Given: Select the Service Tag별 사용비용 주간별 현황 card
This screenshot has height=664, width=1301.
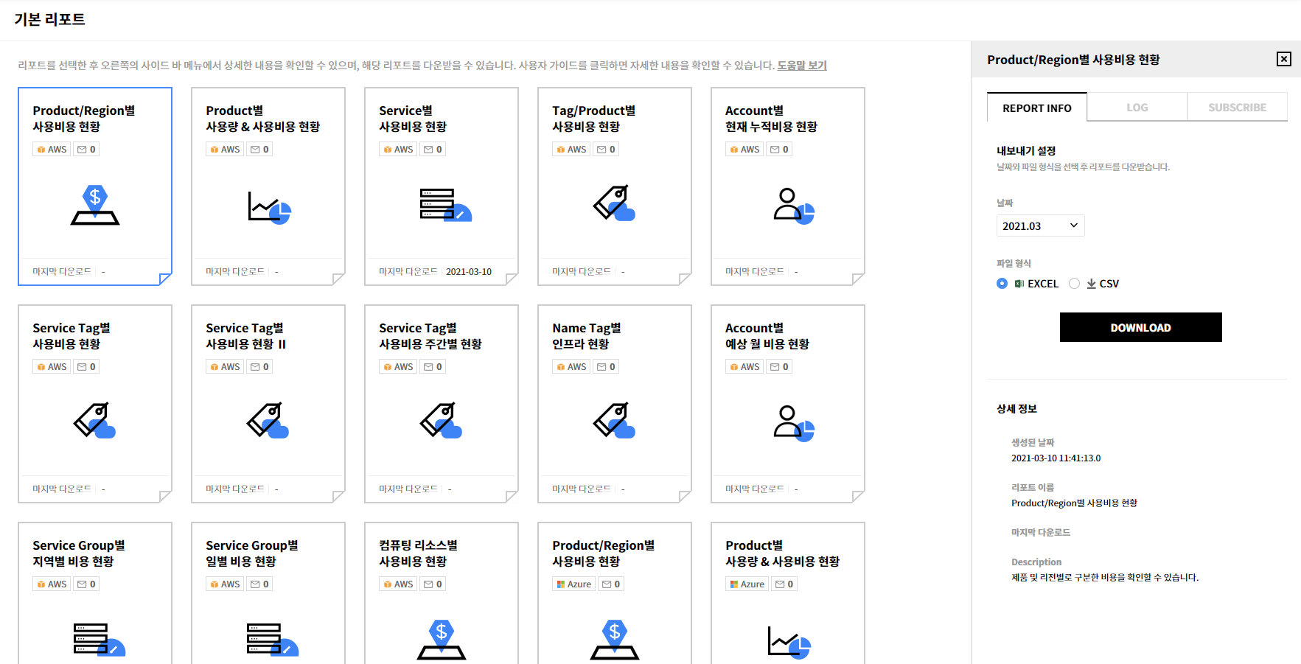Looking at the screenshot, I should pos(441,403).
